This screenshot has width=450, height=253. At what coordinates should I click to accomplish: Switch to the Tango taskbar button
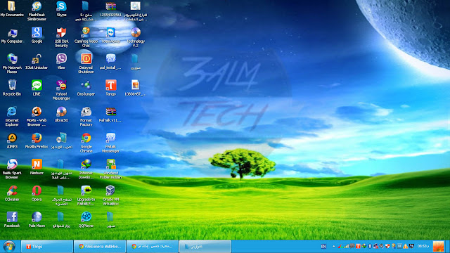(47, 247)
